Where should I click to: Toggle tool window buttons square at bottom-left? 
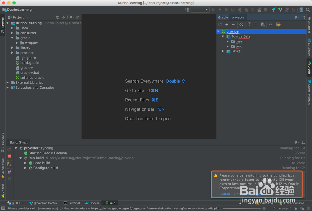(3, 209)
